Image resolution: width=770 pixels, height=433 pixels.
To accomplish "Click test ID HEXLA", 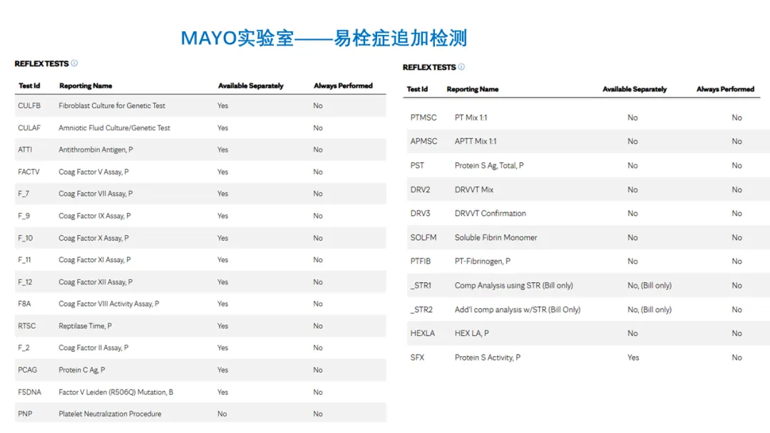I will click(423, 333).
